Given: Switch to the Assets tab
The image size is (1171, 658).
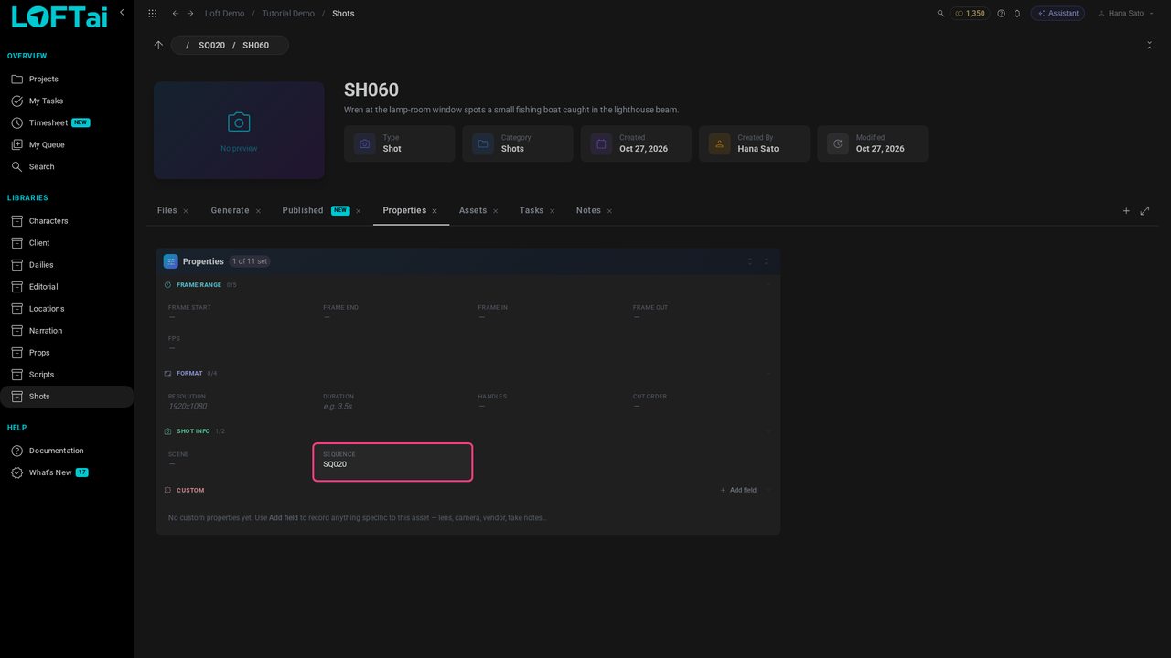Looking at the screenshot, I should click(473, 210).
